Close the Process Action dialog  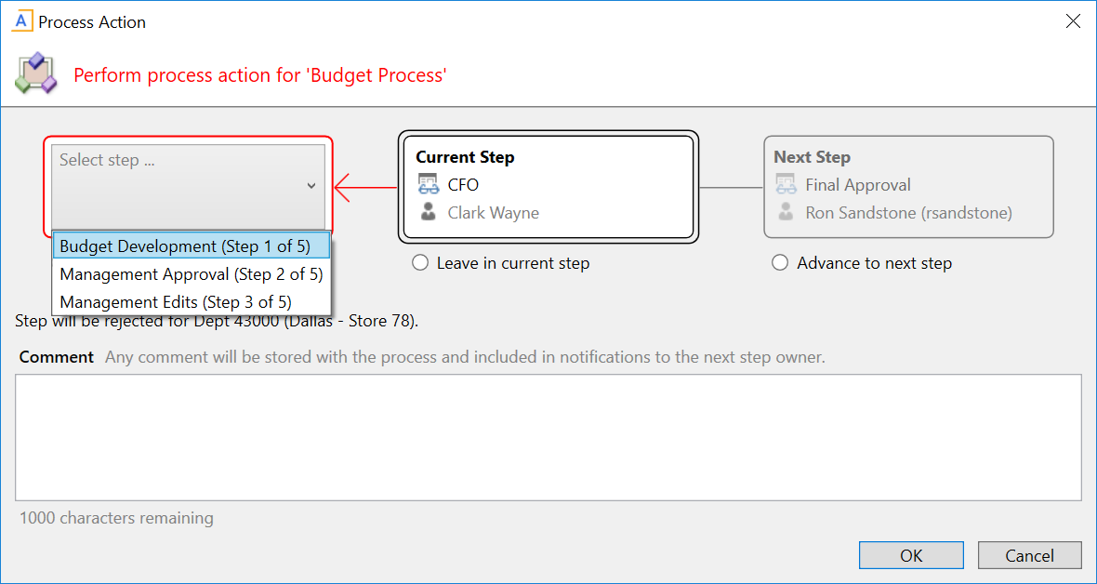pyautogui.click(x=1074, y=20)
